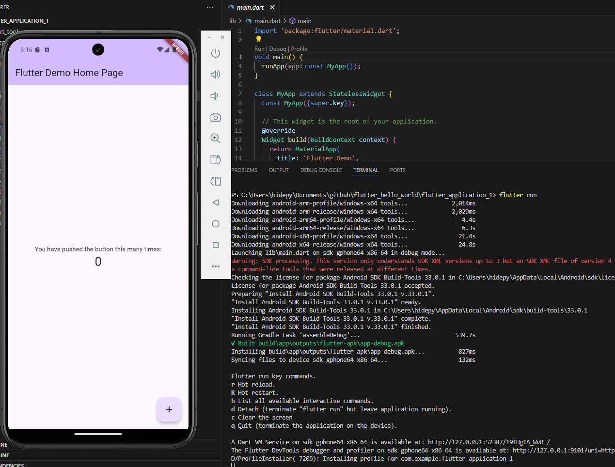Click the emulator Volume Up icon
Screen dimensions: 615x467
216,75
